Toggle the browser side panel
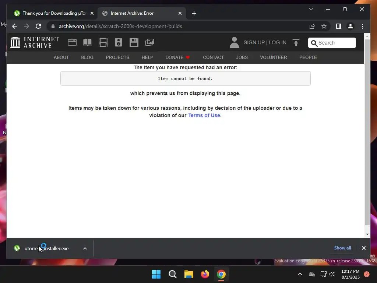377x283 pixels. click(x=339, y=26)
